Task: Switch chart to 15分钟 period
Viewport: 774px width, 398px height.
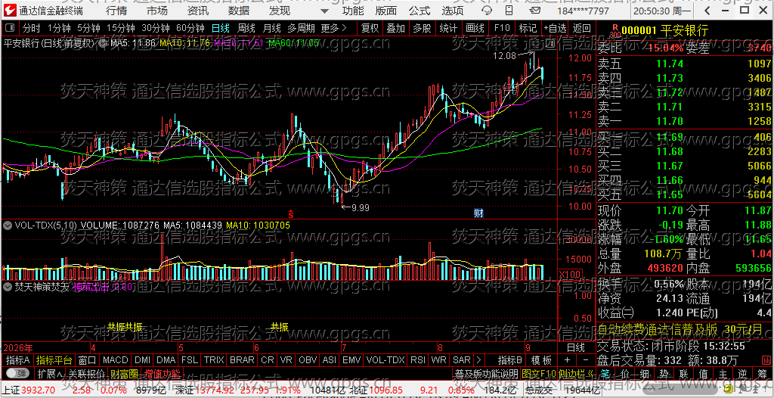Action: [x=120, y=28]
